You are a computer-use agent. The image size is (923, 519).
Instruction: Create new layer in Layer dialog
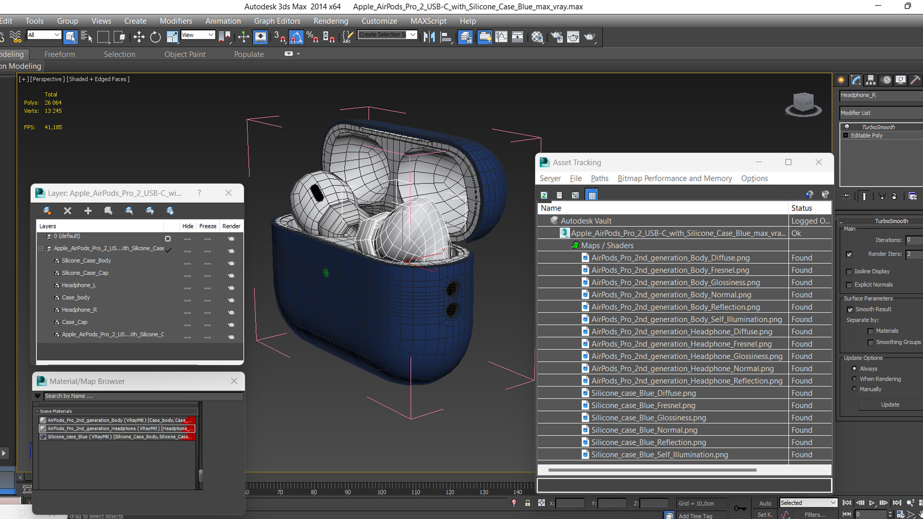click(47, 210)
